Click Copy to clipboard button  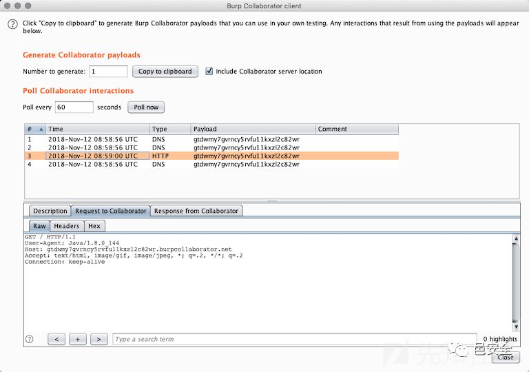(x=165, y=71)
